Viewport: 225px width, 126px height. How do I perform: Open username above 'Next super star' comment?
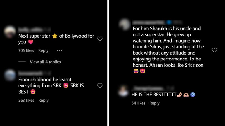pos(30,30)
